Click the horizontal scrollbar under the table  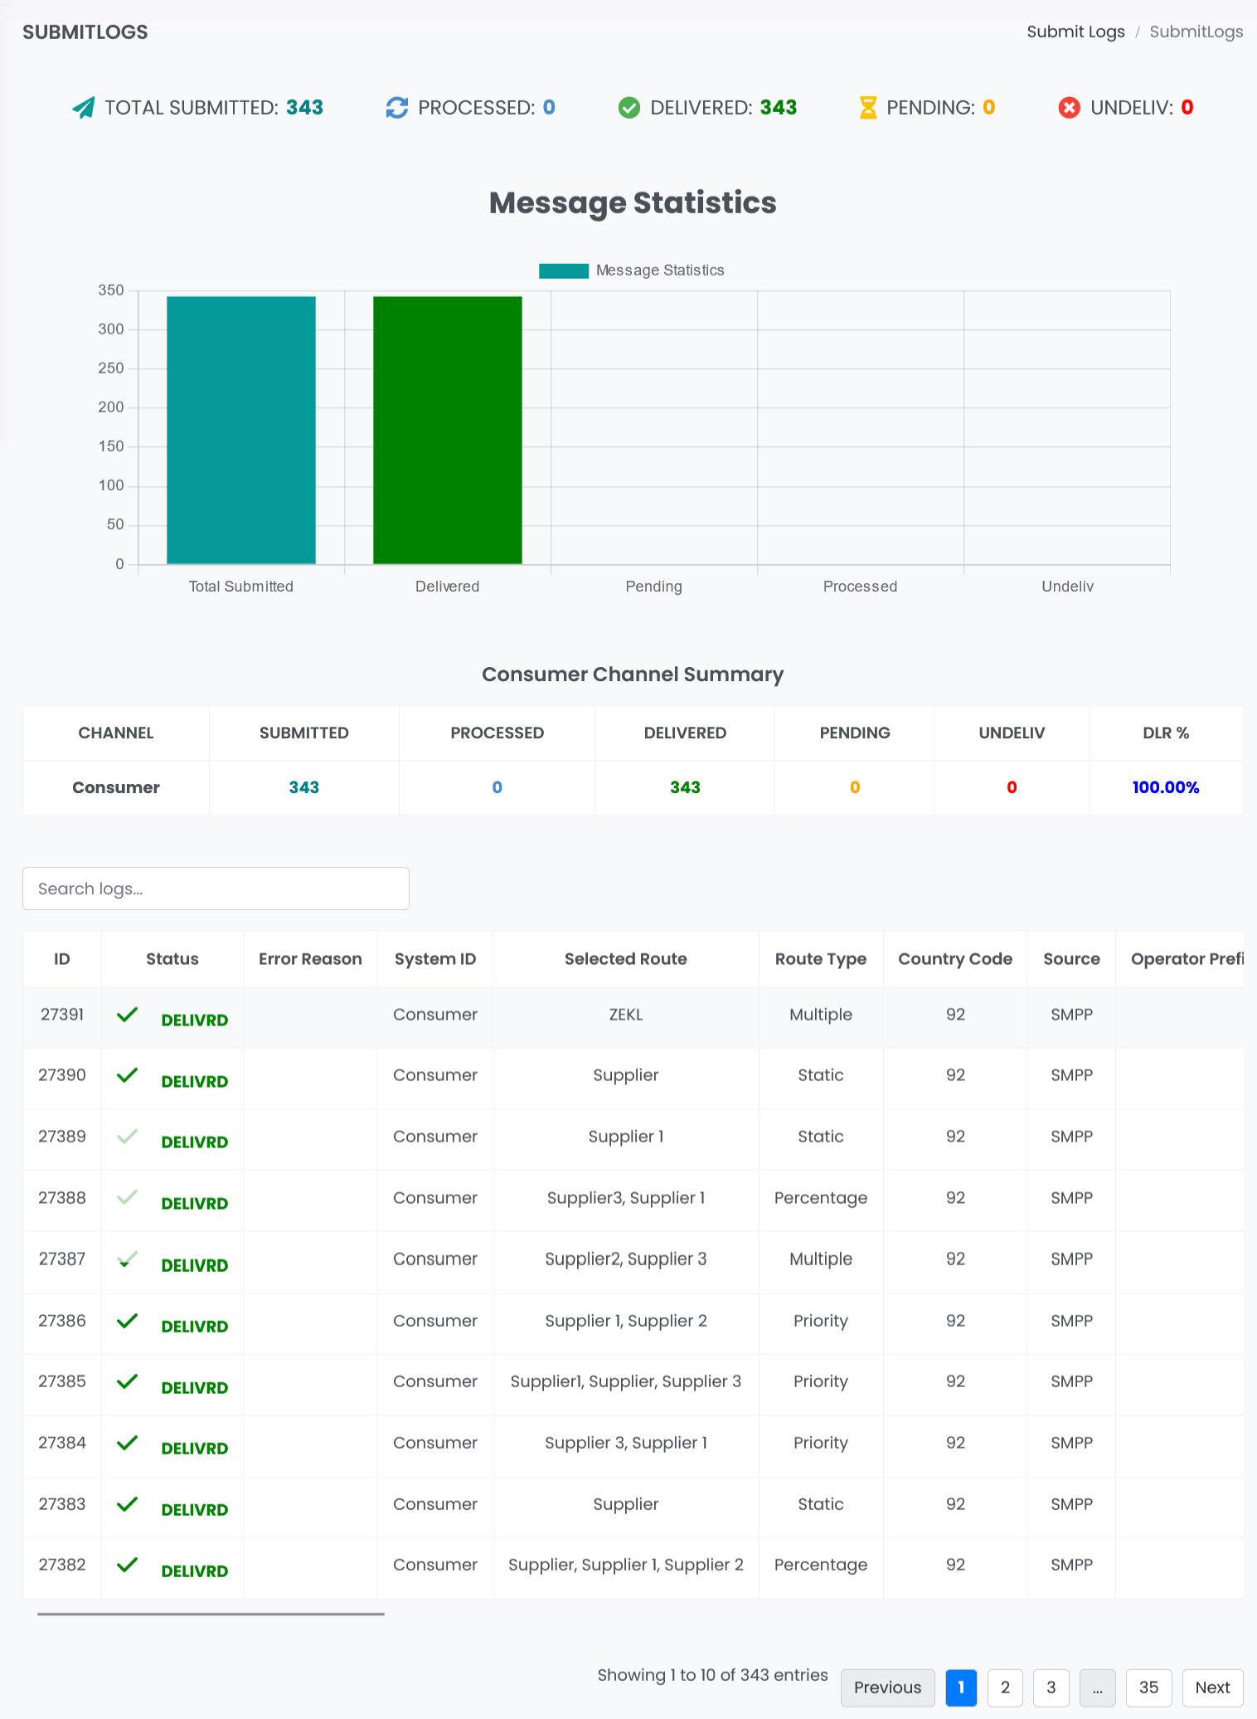pyautogui.click(x=211, y=1614)
